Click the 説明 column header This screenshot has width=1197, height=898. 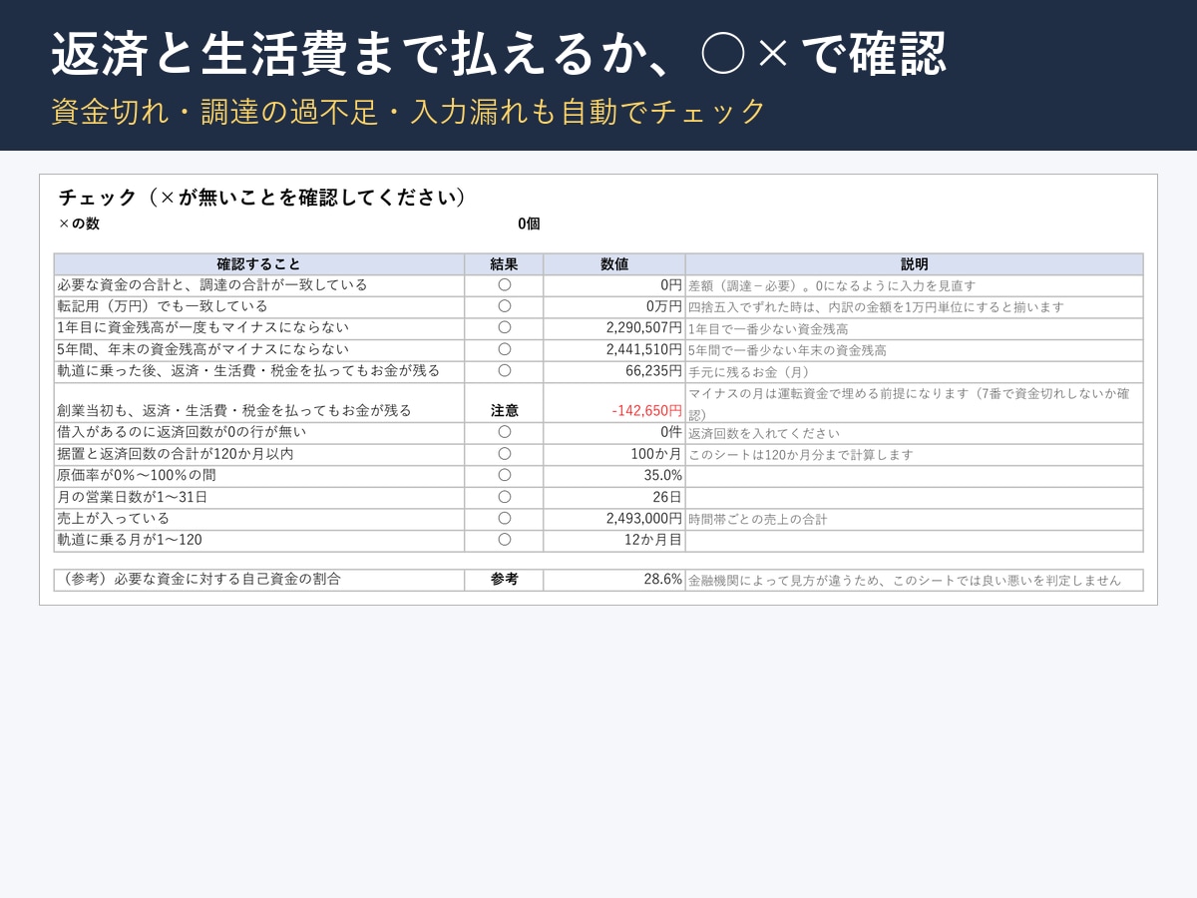914,264
